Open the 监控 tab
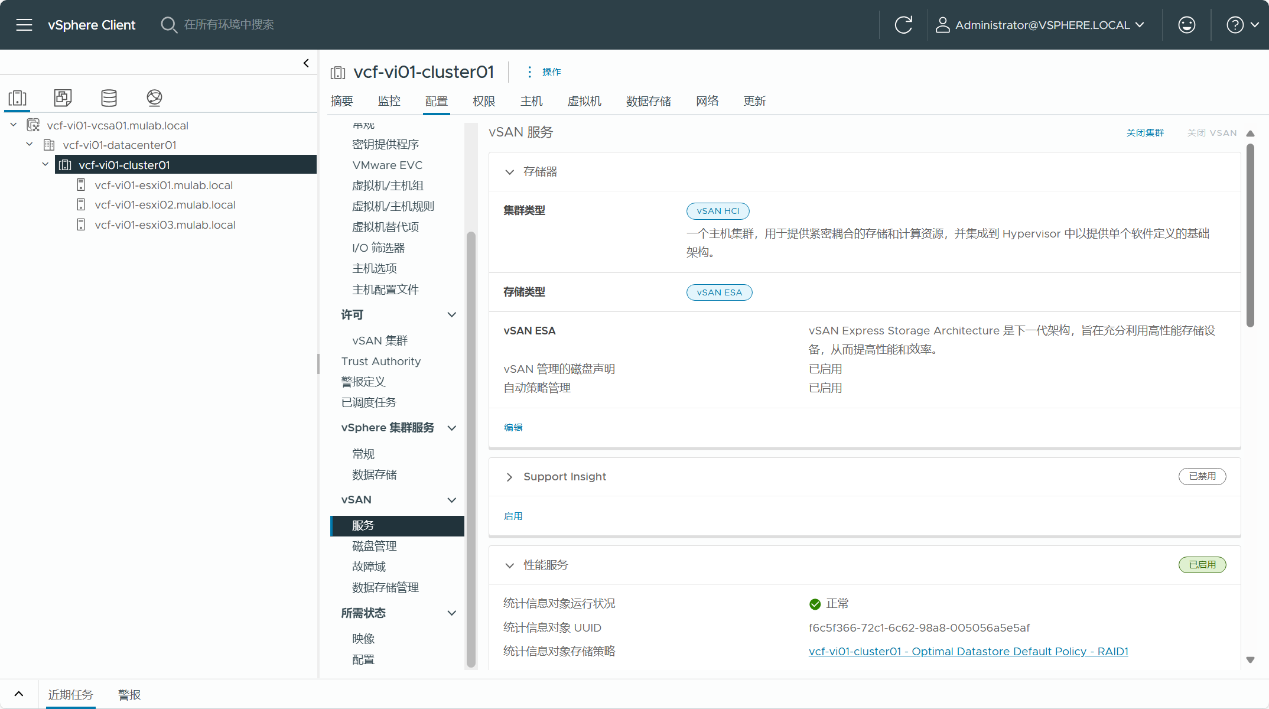Viewport: 1269px width, 709px height. pos(389,101)
